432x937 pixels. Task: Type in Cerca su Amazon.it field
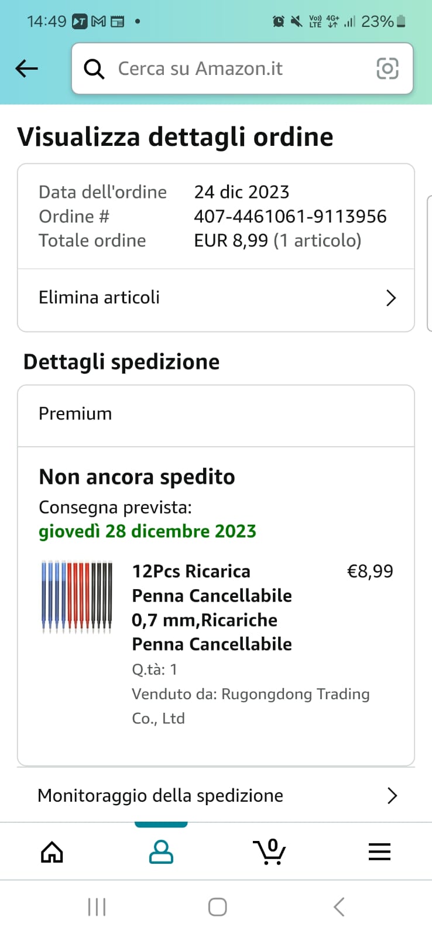coord(234,69)
